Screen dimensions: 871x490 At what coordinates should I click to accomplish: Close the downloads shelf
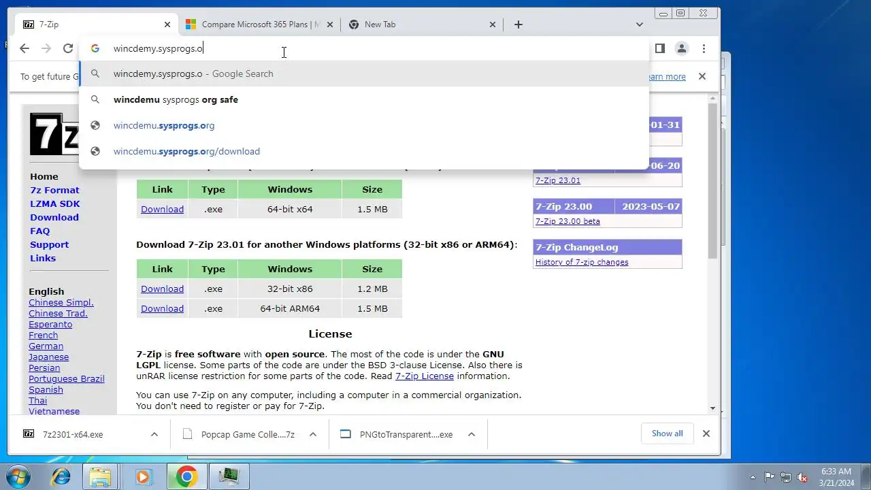706,434
